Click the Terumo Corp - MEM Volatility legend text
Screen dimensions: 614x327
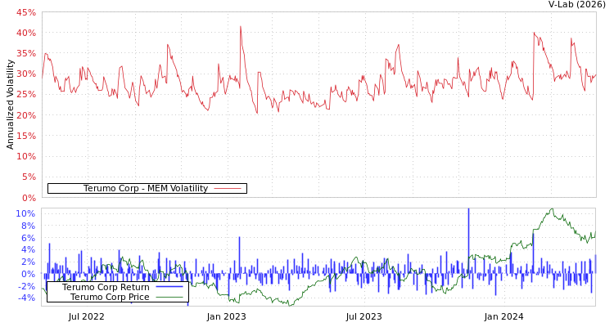coord(145,189)
